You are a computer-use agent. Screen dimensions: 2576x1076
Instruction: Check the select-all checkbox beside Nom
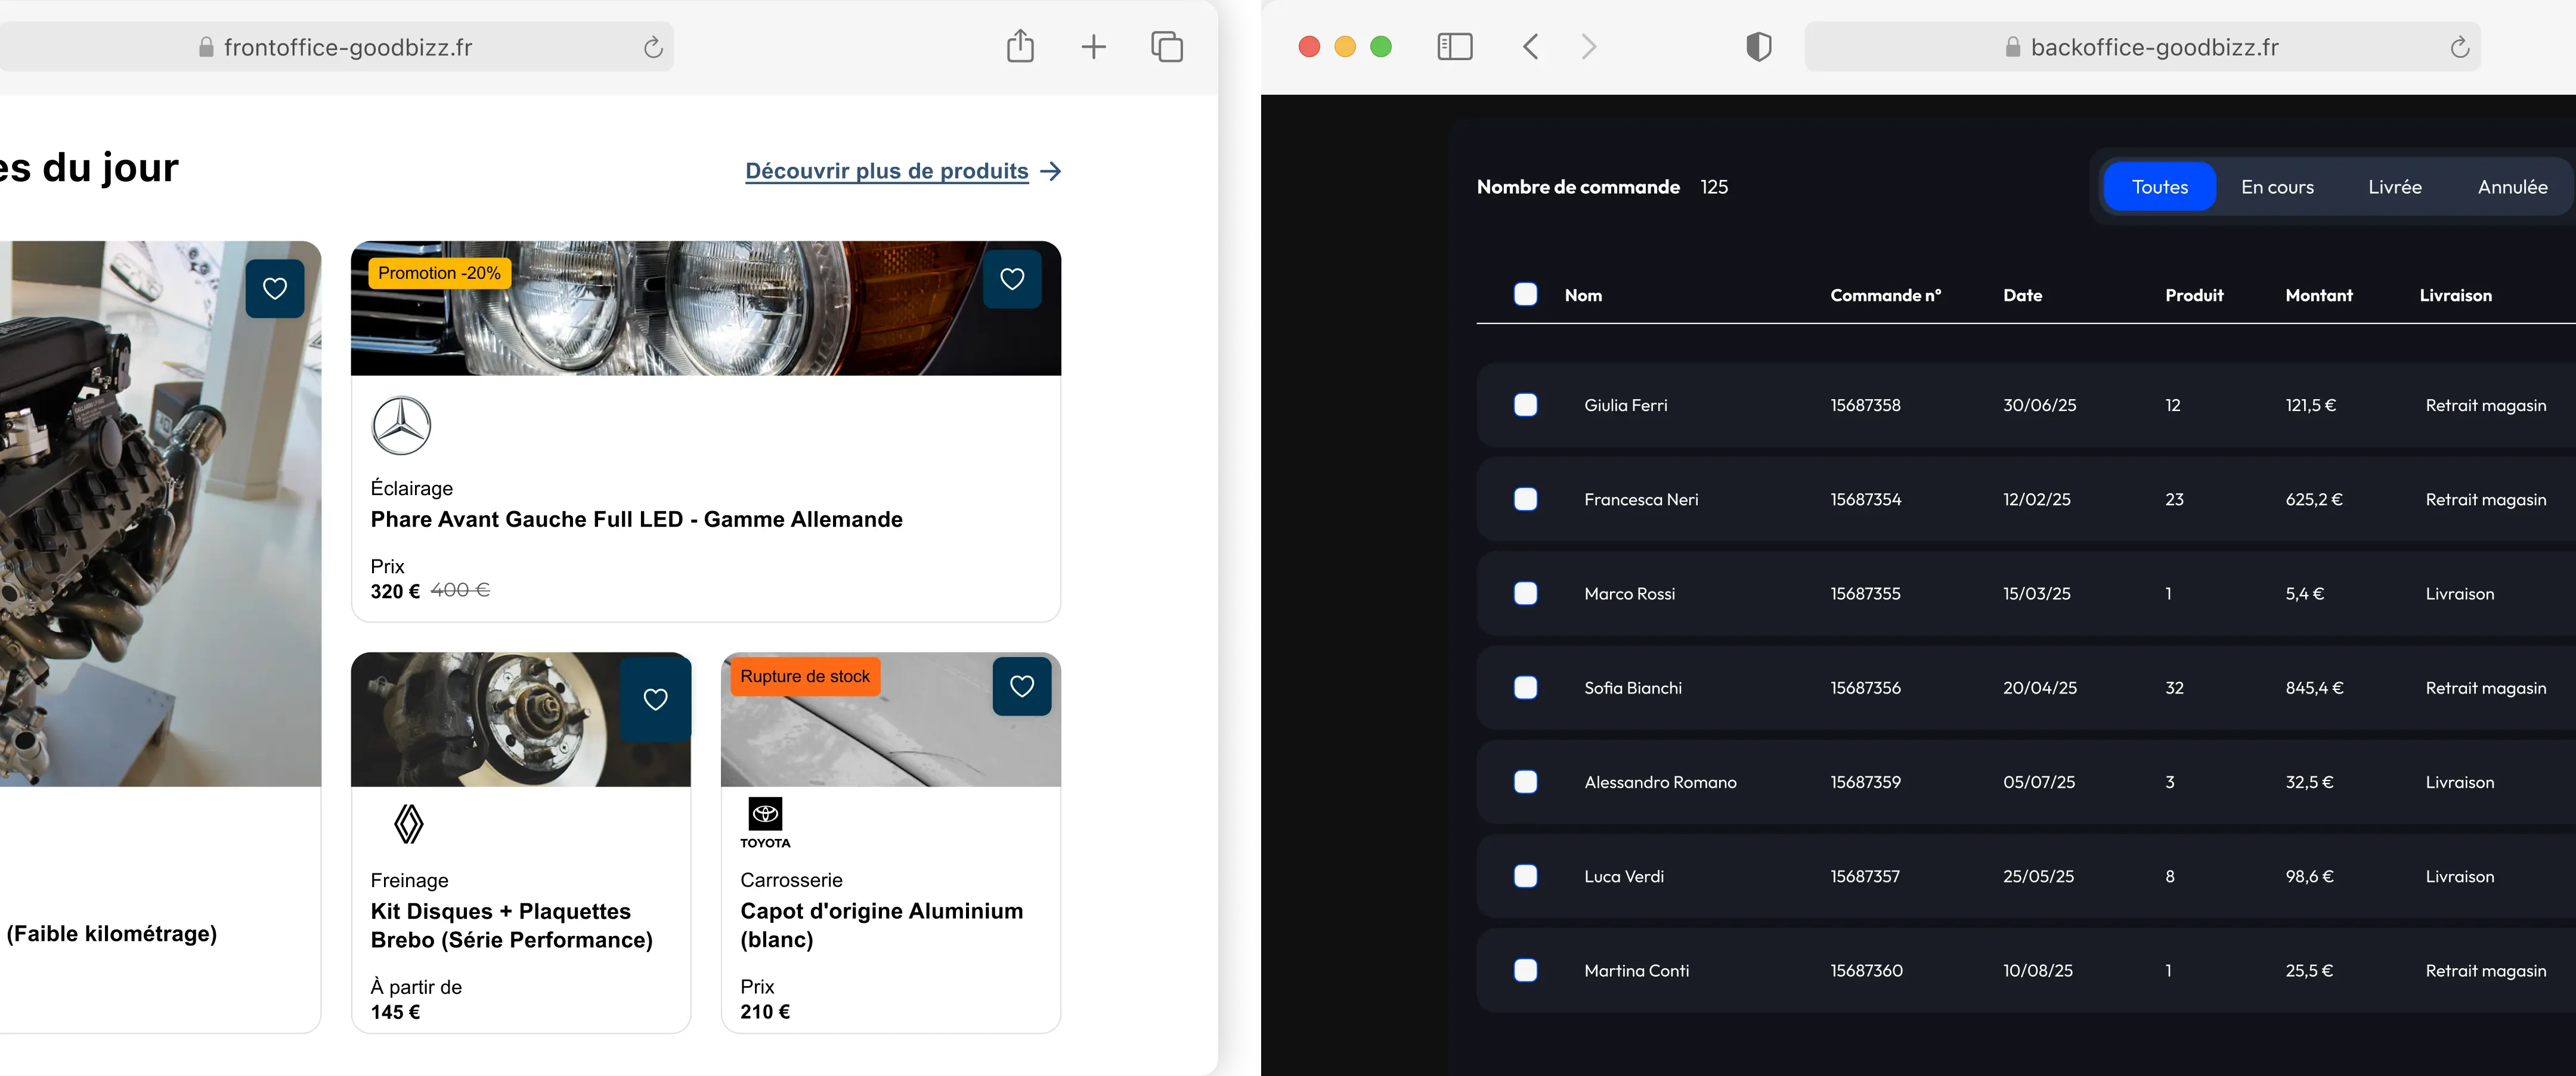(1525, 294)
